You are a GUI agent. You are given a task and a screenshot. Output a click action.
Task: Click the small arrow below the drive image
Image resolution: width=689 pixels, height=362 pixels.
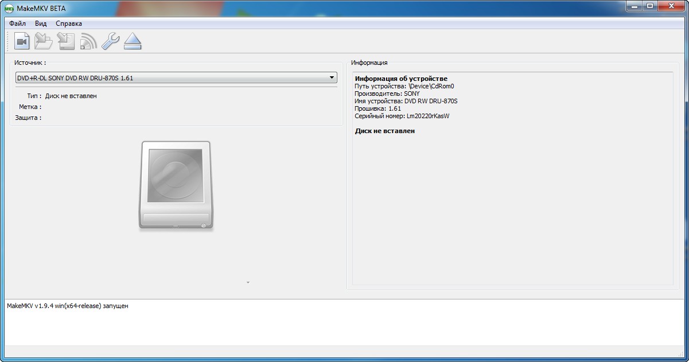[248, 282]
